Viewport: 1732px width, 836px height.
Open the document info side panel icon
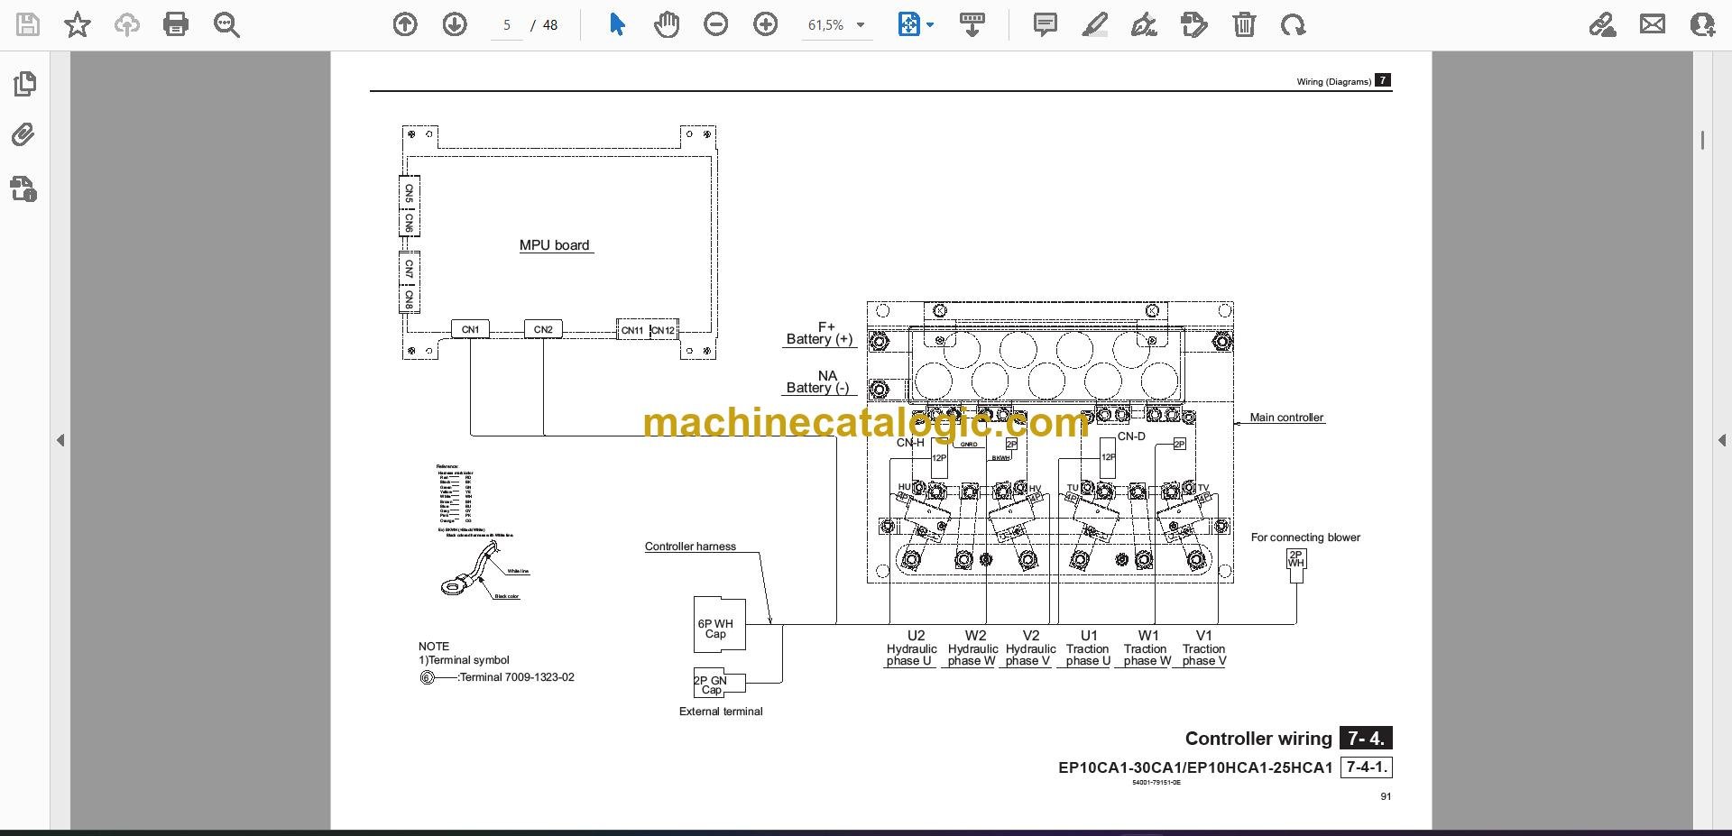pyautogui.click(x=24, y=188)
